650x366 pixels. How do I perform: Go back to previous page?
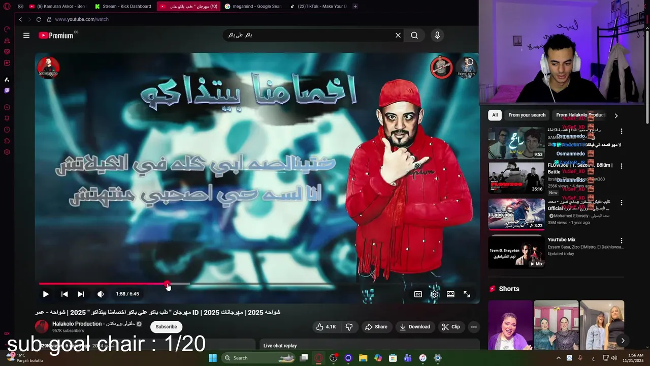(20, 19)
